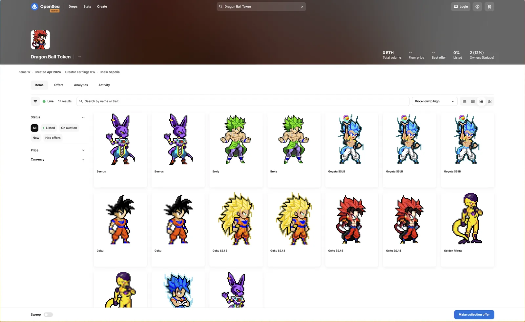Toggle the filter sidebar icon

[x=35, y=101]
